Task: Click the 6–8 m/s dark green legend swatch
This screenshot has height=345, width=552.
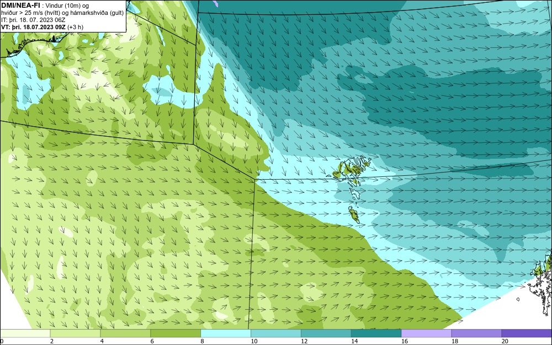Action: point(176,333)
